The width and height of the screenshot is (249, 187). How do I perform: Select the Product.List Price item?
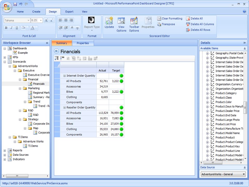tap(225, 124)
